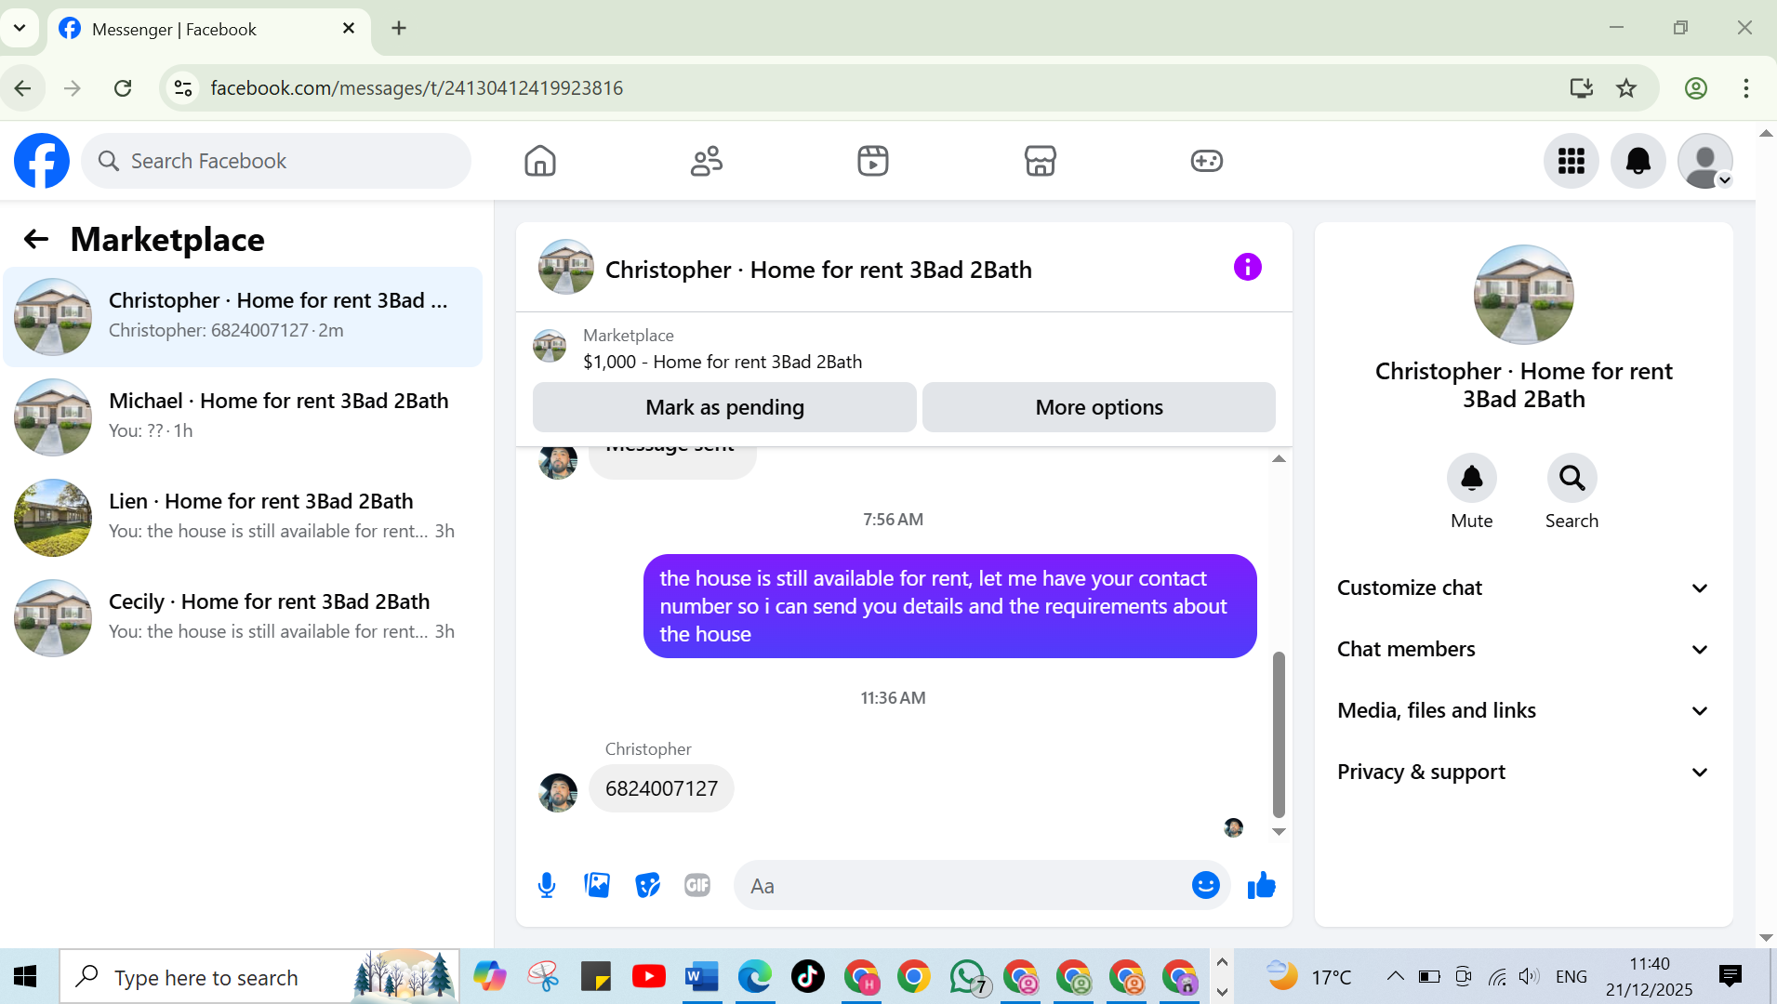This screenshot has height=1004, width=1777.
Task: Click the message bubble 6824007127
Action: point(661,788)
